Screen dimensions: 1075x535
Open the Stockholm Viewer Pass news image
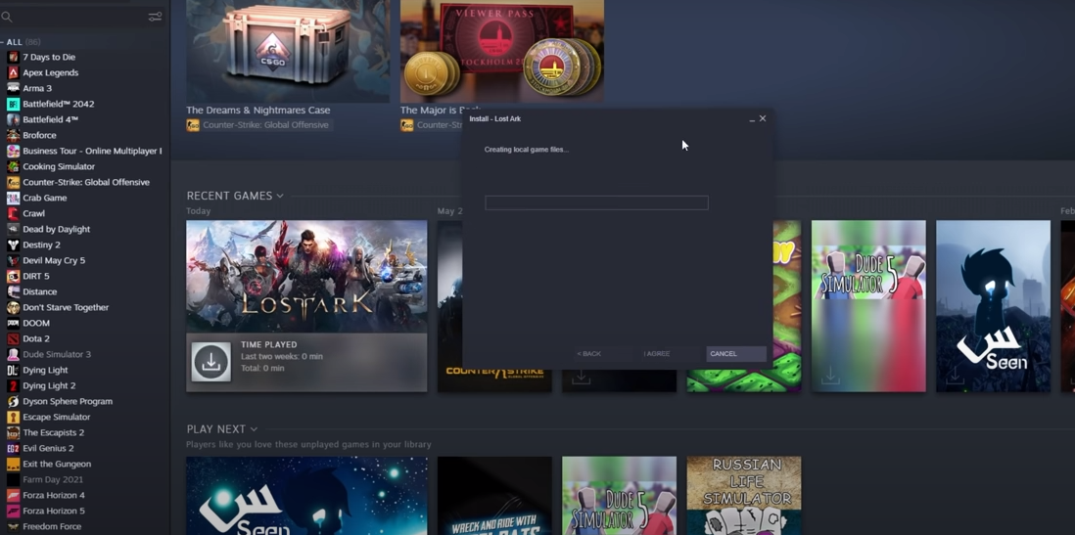pos(502,52)
